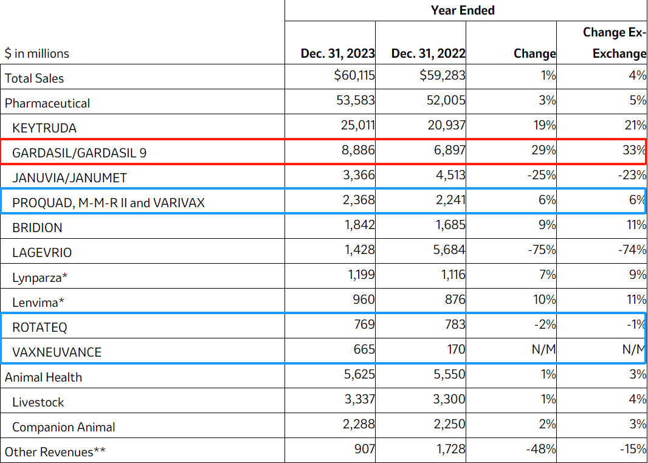The image size is (648, 463).
Task: Click the 25,011 KEYTRUDA sales figure
Action: coord(355,126)
